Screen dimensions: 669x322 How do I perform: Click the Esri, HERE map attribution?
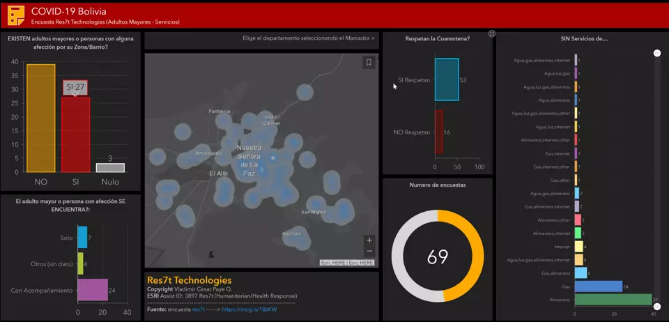[347, 263]
